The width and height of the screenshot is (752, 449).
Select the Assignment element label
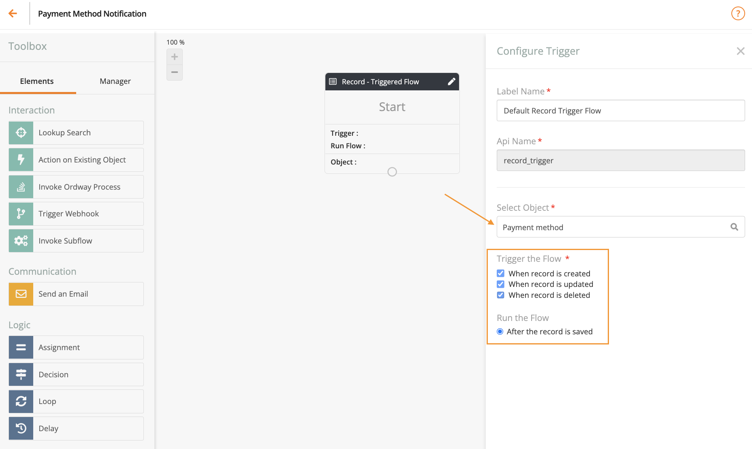(x=59, y=347)
